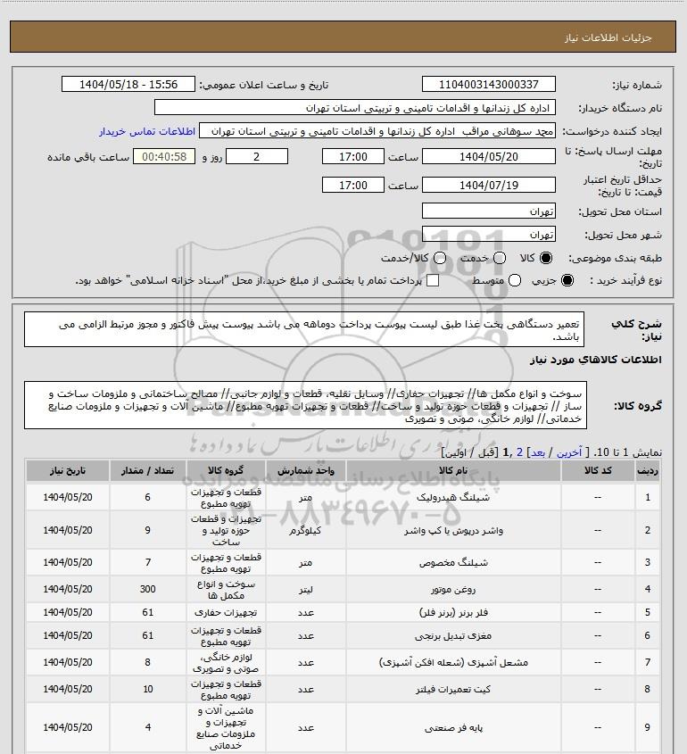Screen dimensions: 687x754
Task: Click the کیلوگرم unit cell
Action: pos(305,530)
